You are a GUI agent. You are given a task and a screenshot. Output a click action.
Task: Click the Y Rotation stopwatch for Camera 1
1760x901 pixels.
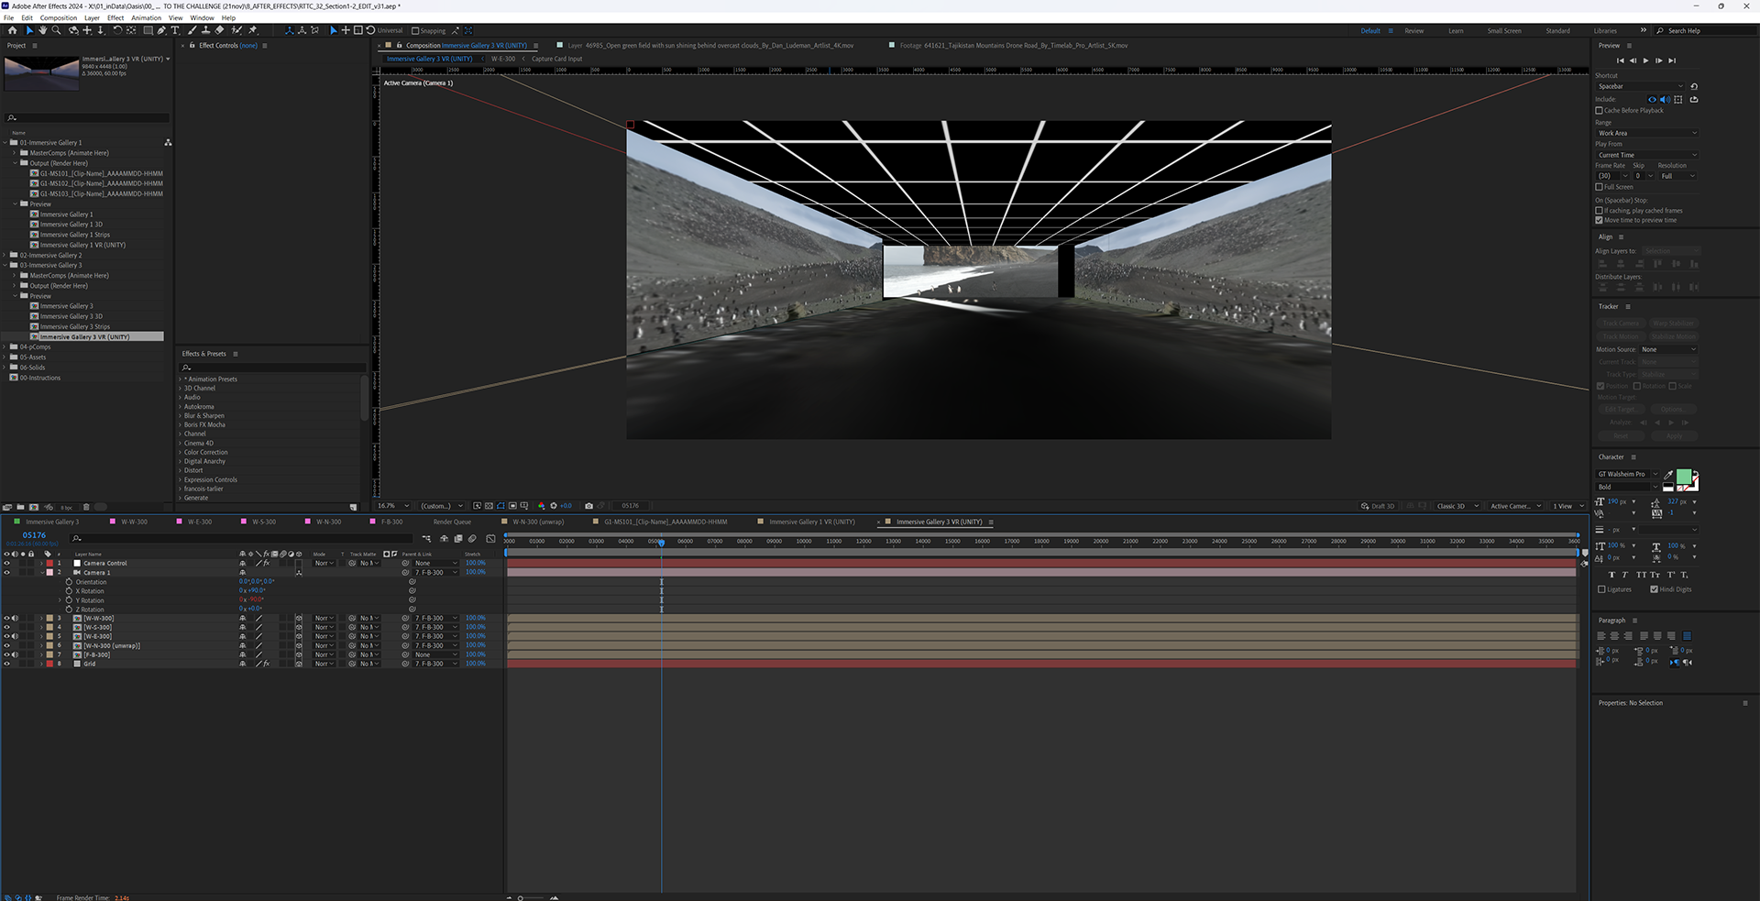pyautogui.click(x=69, y=600)
